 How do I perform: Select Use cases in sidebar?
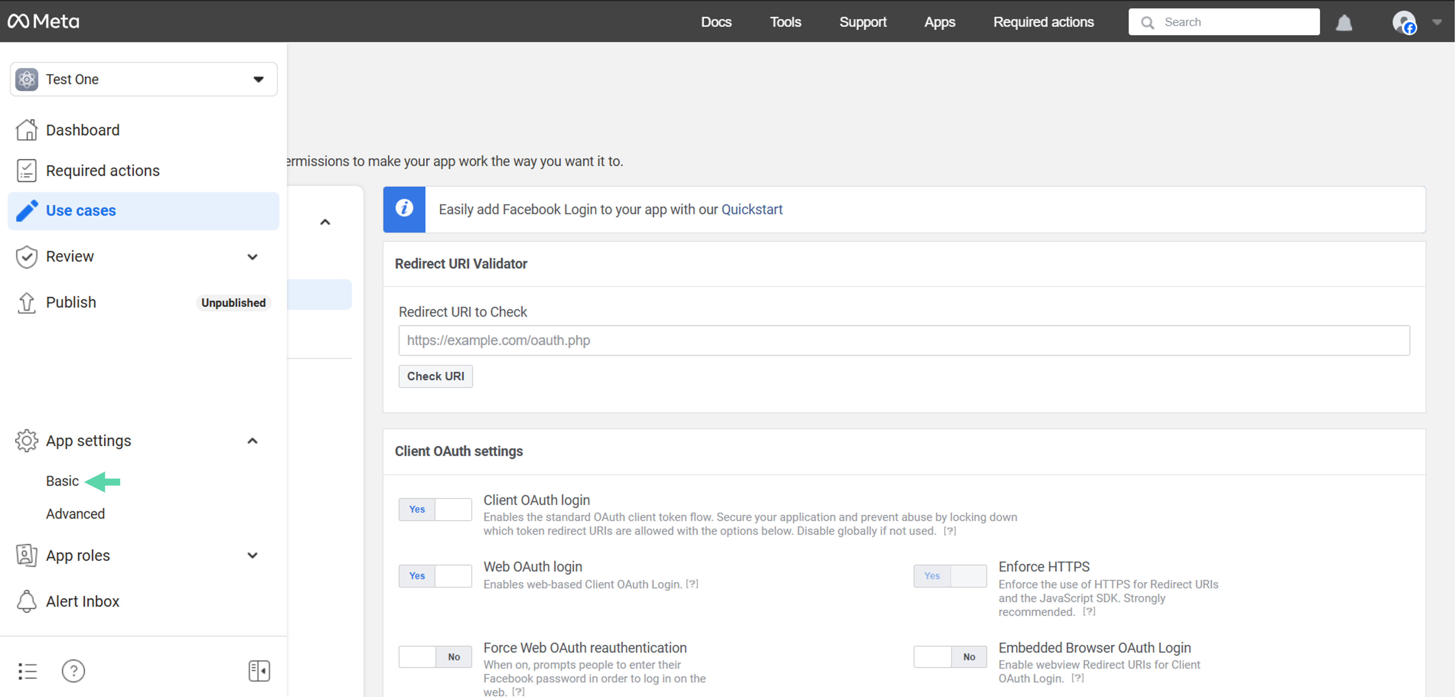pyautogui.click(x=144, y=211)
